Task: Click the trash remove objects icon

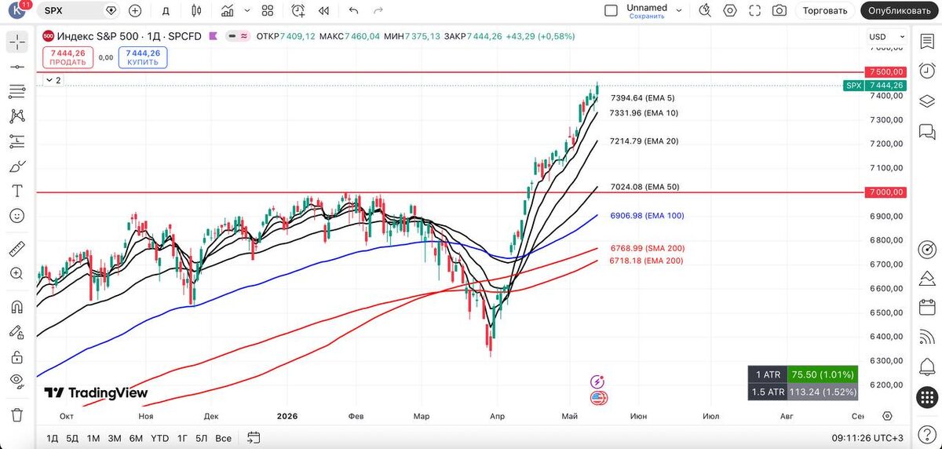Action: point(17,414)
